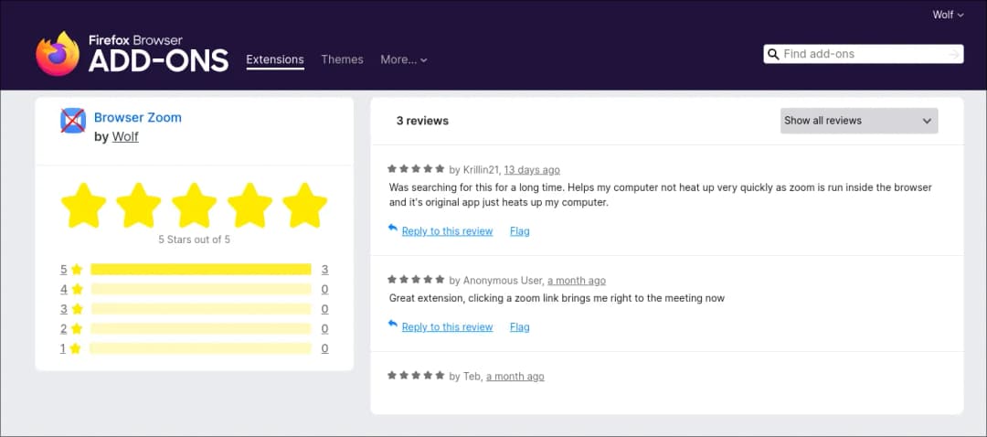The height and width of the screenshot is (437, 987).
Task: Click the 4 star rating number link
Action: click(x=64, y=289)
